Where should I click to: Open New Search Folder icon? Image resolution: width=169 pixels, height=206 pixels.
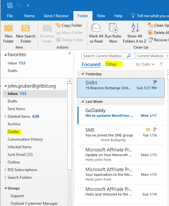[26, 28]
